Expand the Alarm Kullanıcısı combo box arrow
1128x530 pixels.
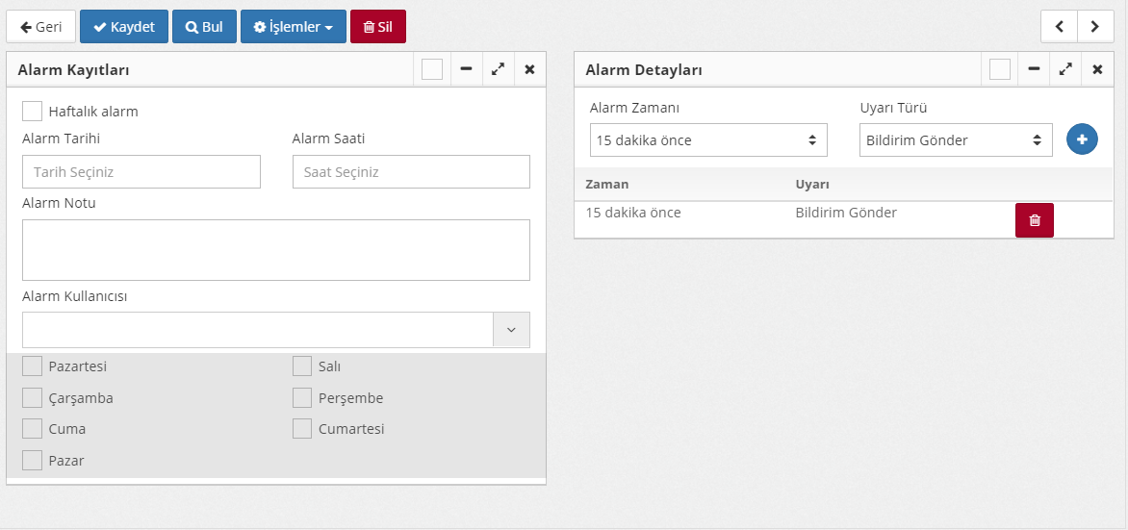[511, 330]
